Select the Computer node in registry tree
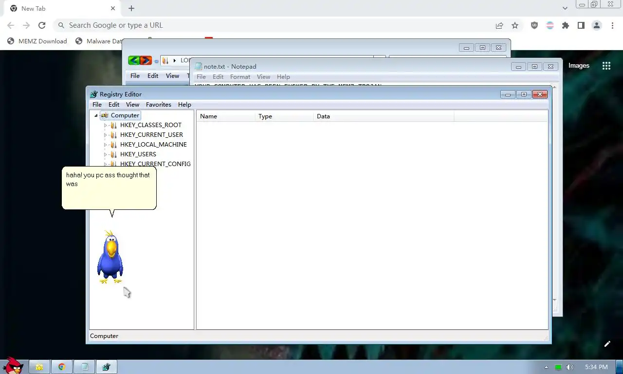 [125, 115]
